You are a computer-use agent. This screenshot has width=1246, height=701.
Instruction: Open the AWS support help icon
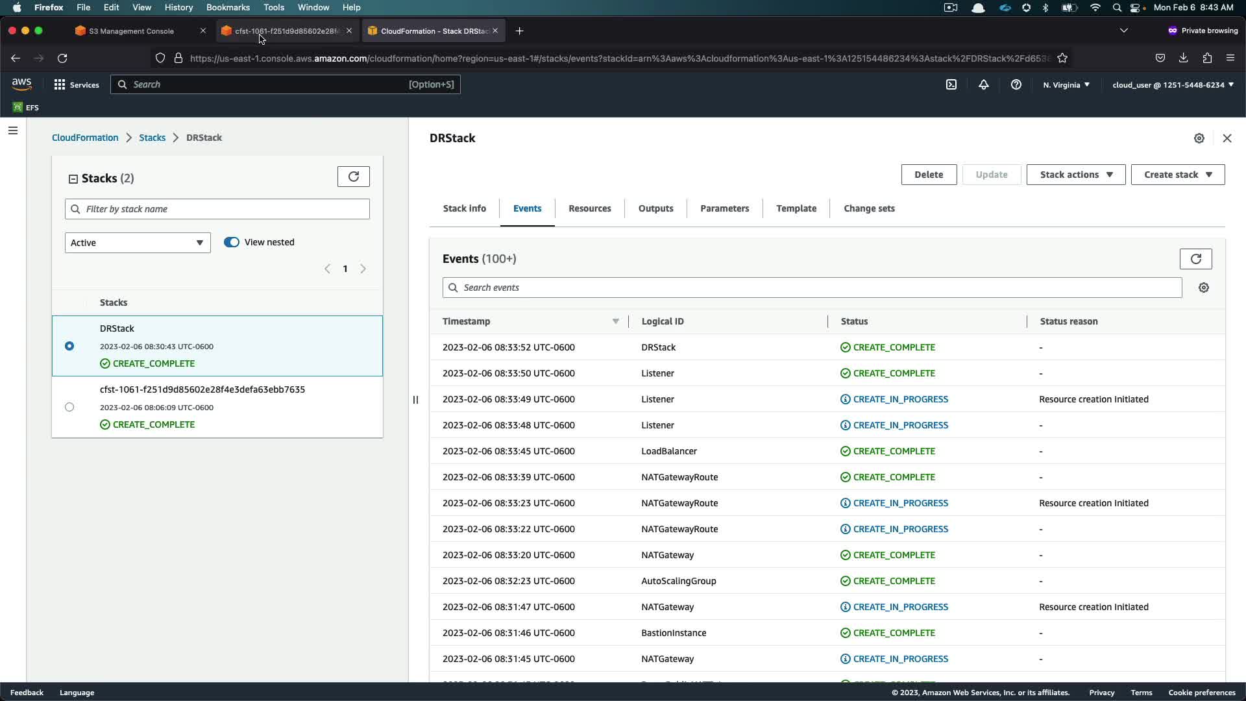pyautogui.click(x=1016, y=84)
